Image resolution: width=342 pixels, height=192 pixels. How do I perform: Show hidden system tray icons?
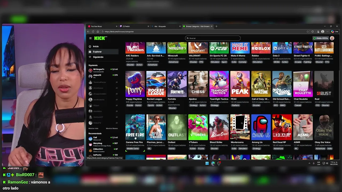(x=309, y=163)
